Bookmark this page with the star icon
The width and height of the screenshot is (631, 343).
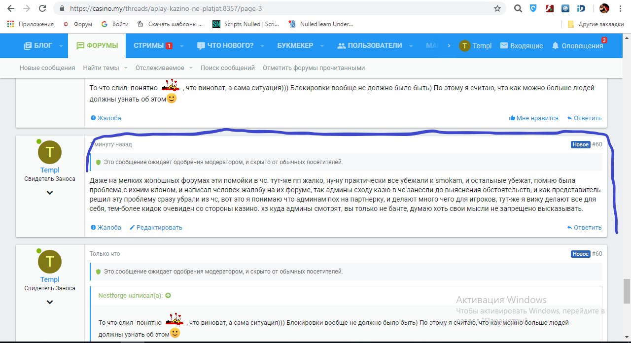[x=497, y=8]
